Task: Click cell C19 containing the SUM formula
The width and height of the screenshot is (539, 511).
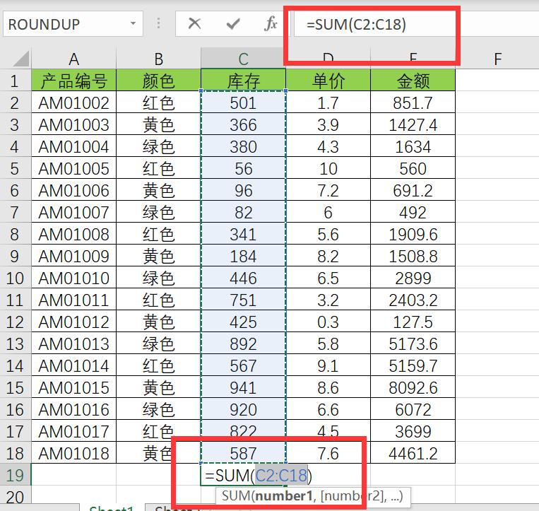Action: click(243, 476)
